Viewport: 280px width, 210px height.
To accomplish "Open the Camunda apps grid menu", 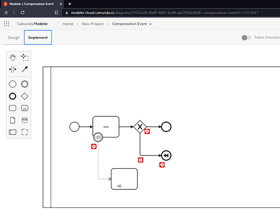I will point(6,24).
